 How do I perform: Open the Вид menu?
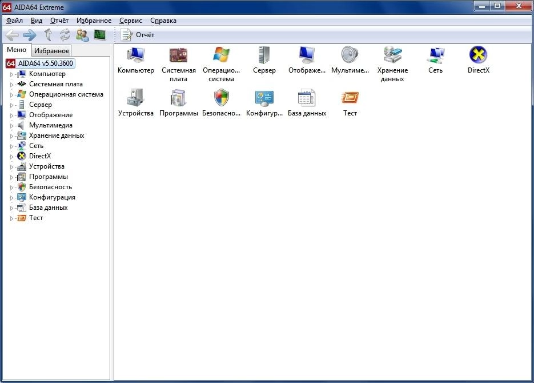(x=37, y=21)
